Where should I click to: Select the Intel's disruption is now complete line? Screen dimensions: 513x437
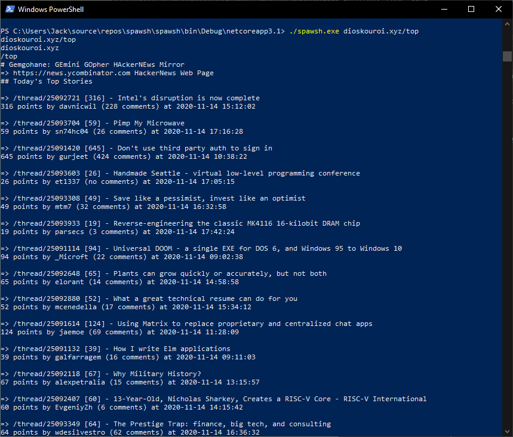[x=130, y=98]
